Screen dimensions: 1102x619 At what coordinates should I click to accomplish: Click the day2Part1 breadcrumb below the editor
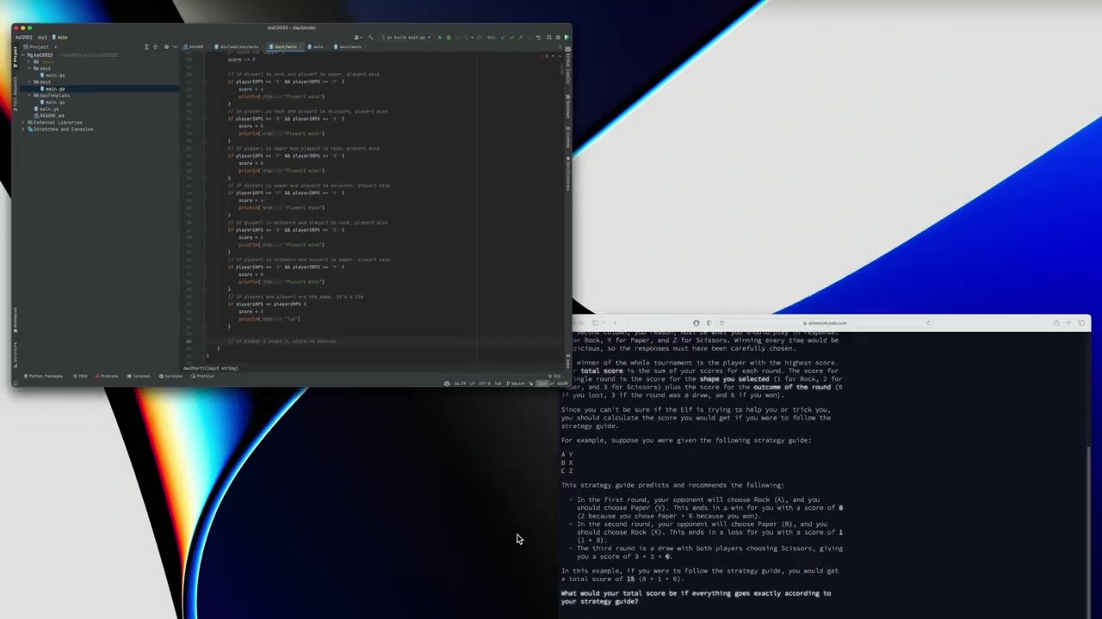[210, 368]
